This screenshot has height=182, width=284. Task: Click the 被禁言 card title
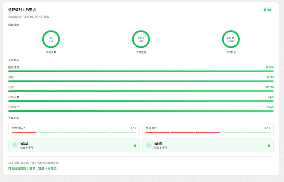tap(24, 144)
